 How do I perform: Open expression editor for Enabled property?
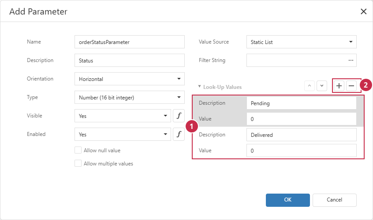tap(179, 134)
